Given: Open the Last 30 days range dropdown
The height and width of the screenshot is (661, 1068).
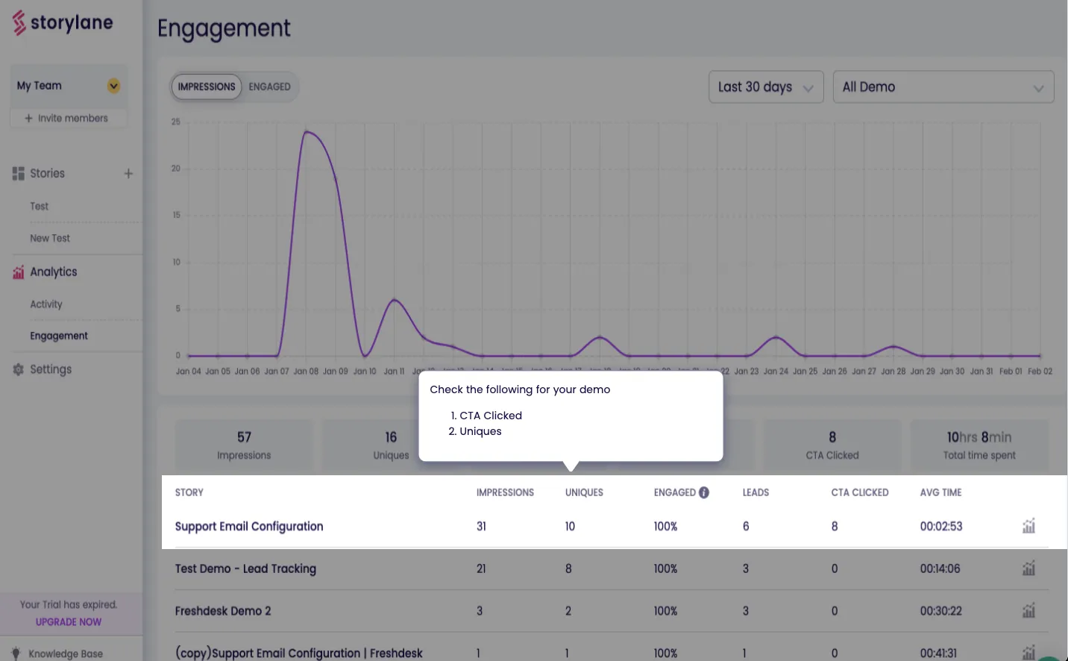Looking at the screenshot, I should click(x=766, y=87).
